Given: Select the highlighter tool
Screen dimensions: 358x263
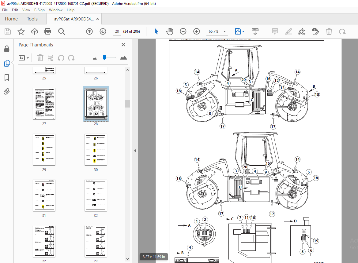Looking at the screenshot, I should [x=288, y=31].
